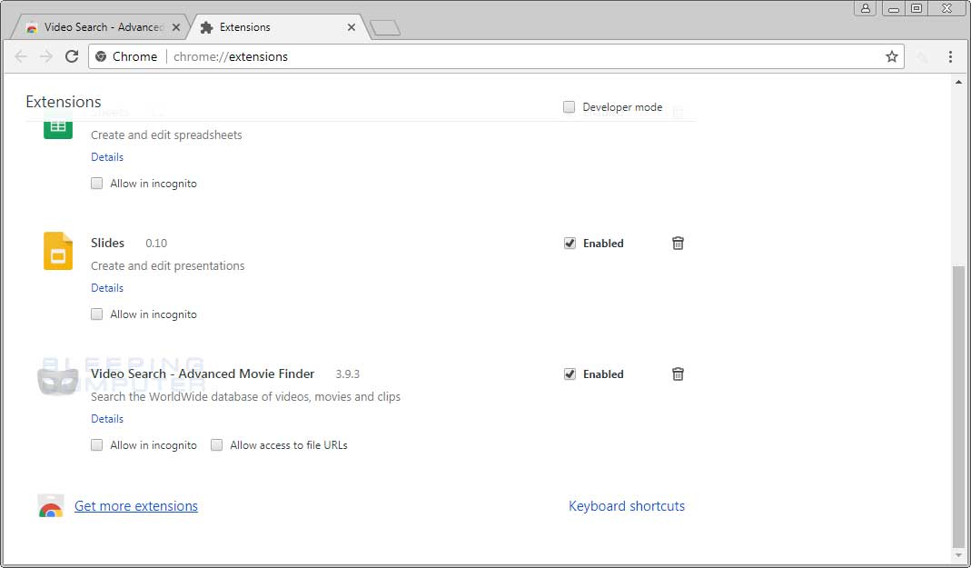Viewport: 971px width, 568px height.
Task: Allow Video Search access to file URLs
Action: 216,444
